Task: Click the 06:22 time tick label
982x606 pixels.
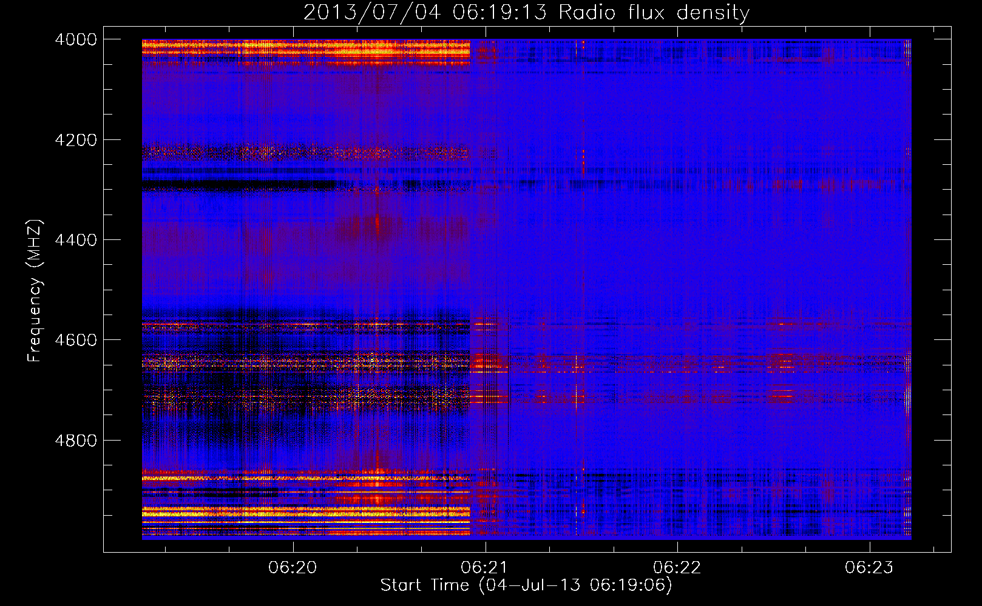Action: [677, 568]
